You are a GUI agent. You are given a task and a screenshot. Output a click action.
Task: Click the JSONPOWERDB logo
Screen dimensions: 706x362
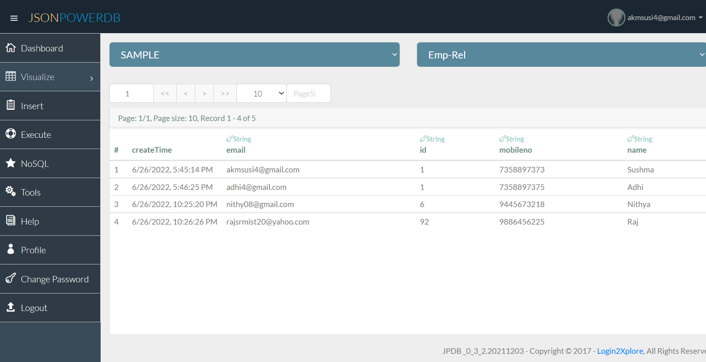[74, 18]
